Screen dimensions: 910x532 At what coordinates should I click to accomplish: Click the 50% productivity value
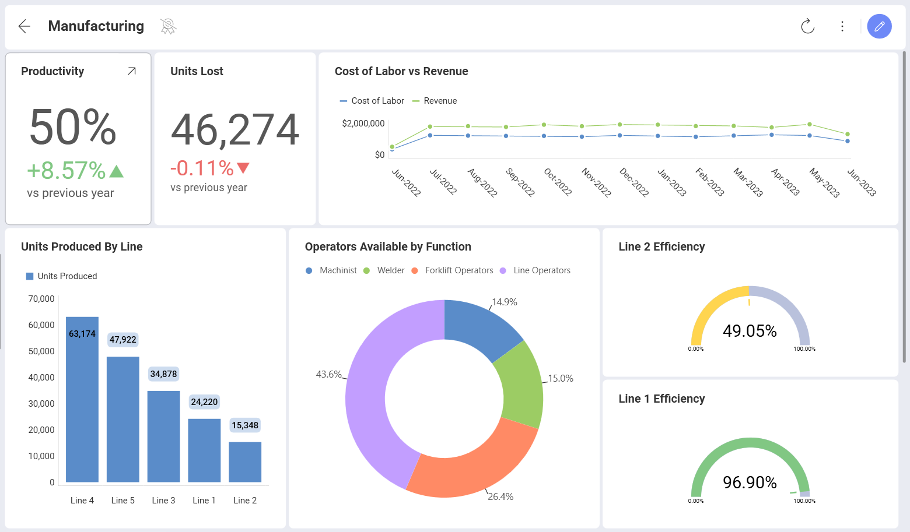click(73, 126)
